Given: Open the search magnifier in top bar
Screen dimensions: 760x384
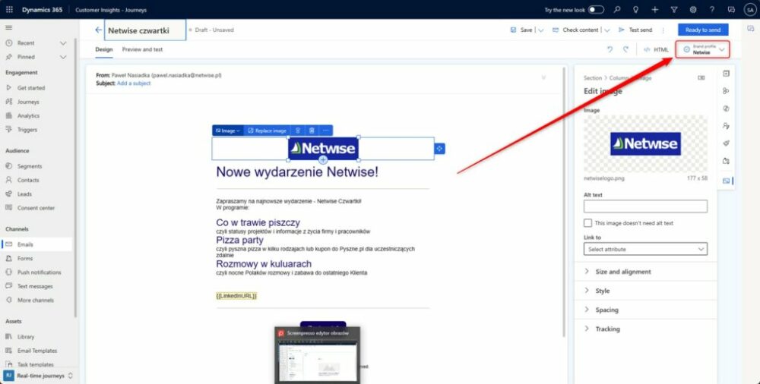Looking at the screenshot, I should click(616, 10).
